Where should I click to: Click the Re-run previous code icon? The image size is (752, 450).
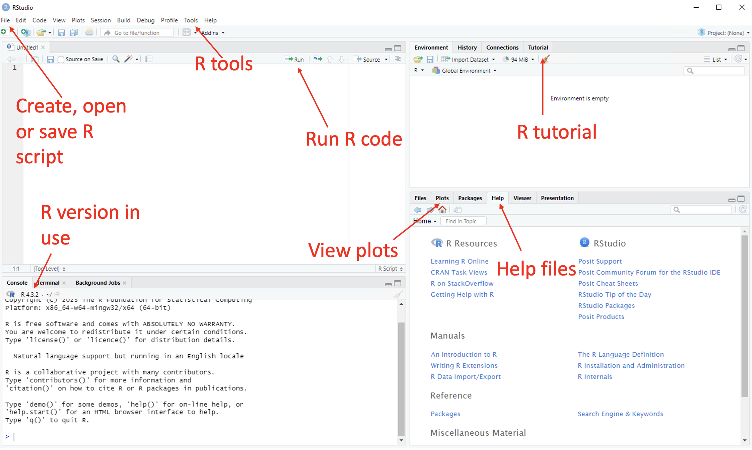tap(318, 59)
